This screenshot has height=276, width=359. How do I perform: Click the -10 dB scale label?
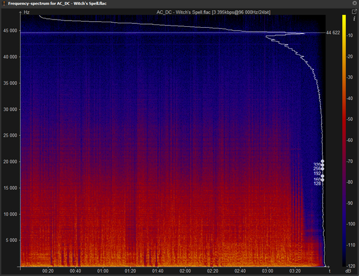[x=350, y=36]
